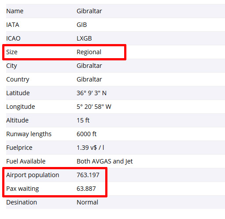The height and width of the screenshot is (219, 225).
Task: Click the Size row label
Action: [x=12, y=52]
